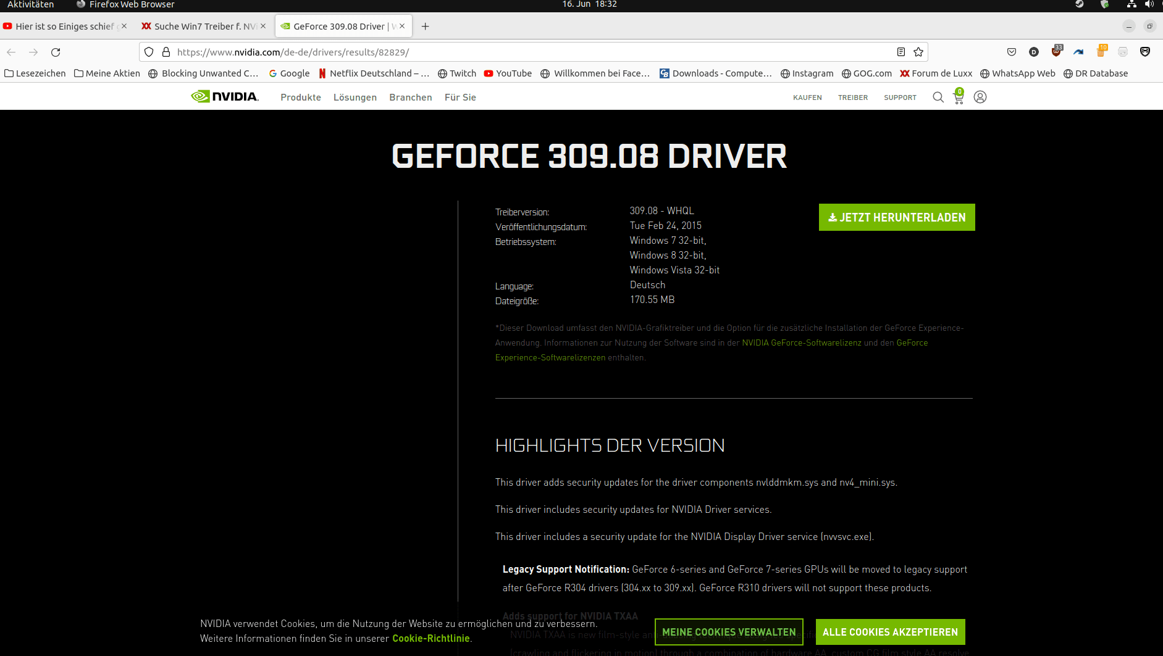The width and height of the screenshot is (1163, 656).
Task: Switch to 'Hier ist so Einiges schief' tab
Action: 64,27
